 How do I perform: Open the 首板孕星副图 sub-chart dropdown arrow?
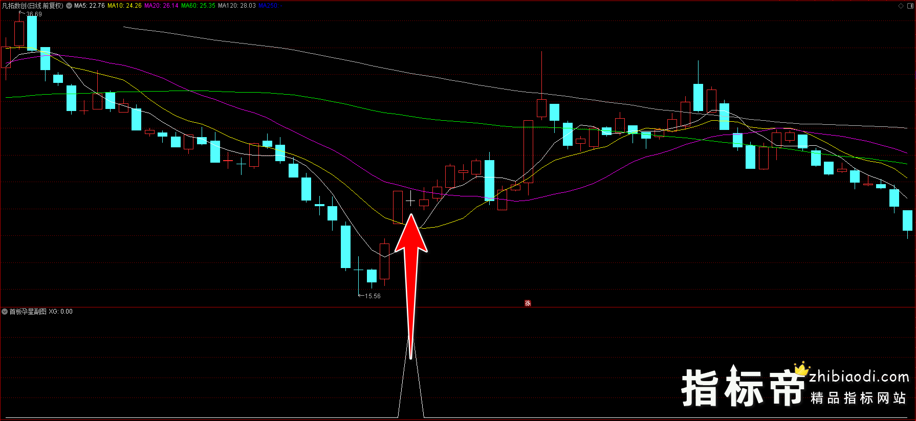pos(5,312)
